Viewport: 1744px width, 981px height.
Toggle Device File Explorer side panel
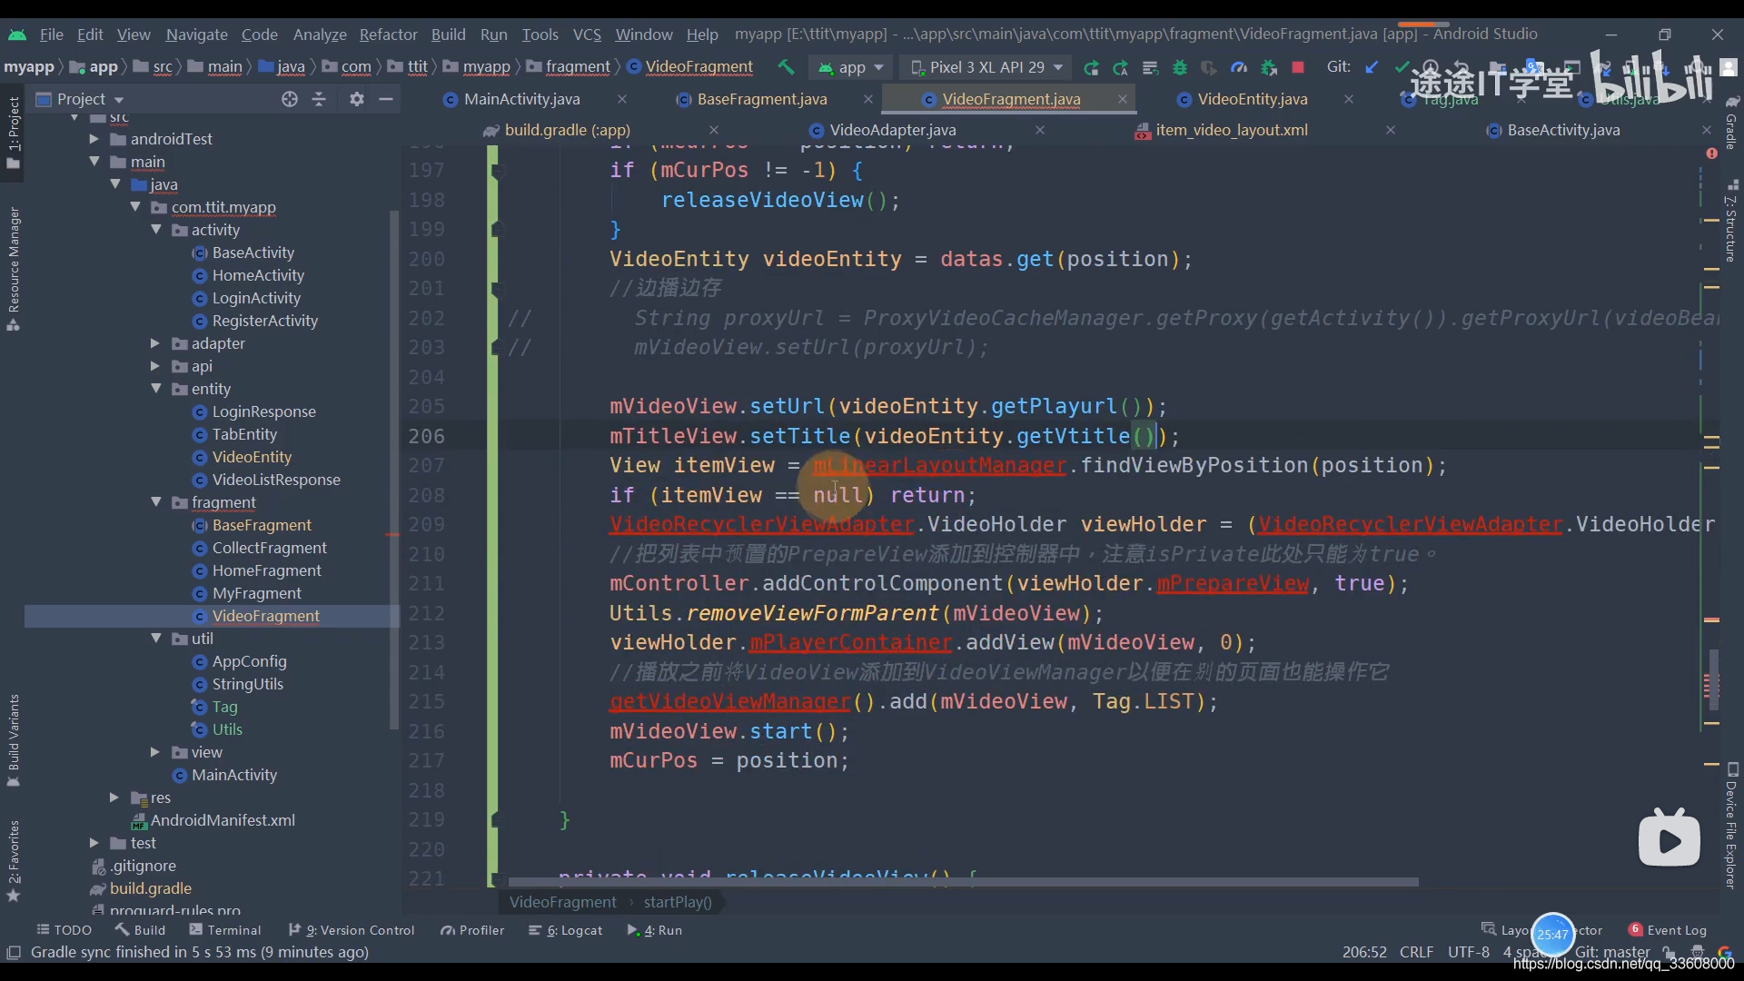(x=1731, y=827)
